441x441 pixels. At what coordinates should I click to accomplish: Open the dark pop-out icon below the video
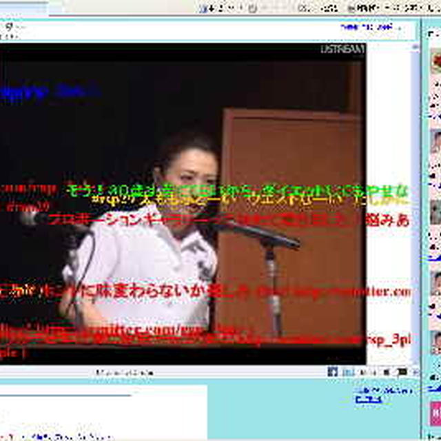tap(402, 372)
